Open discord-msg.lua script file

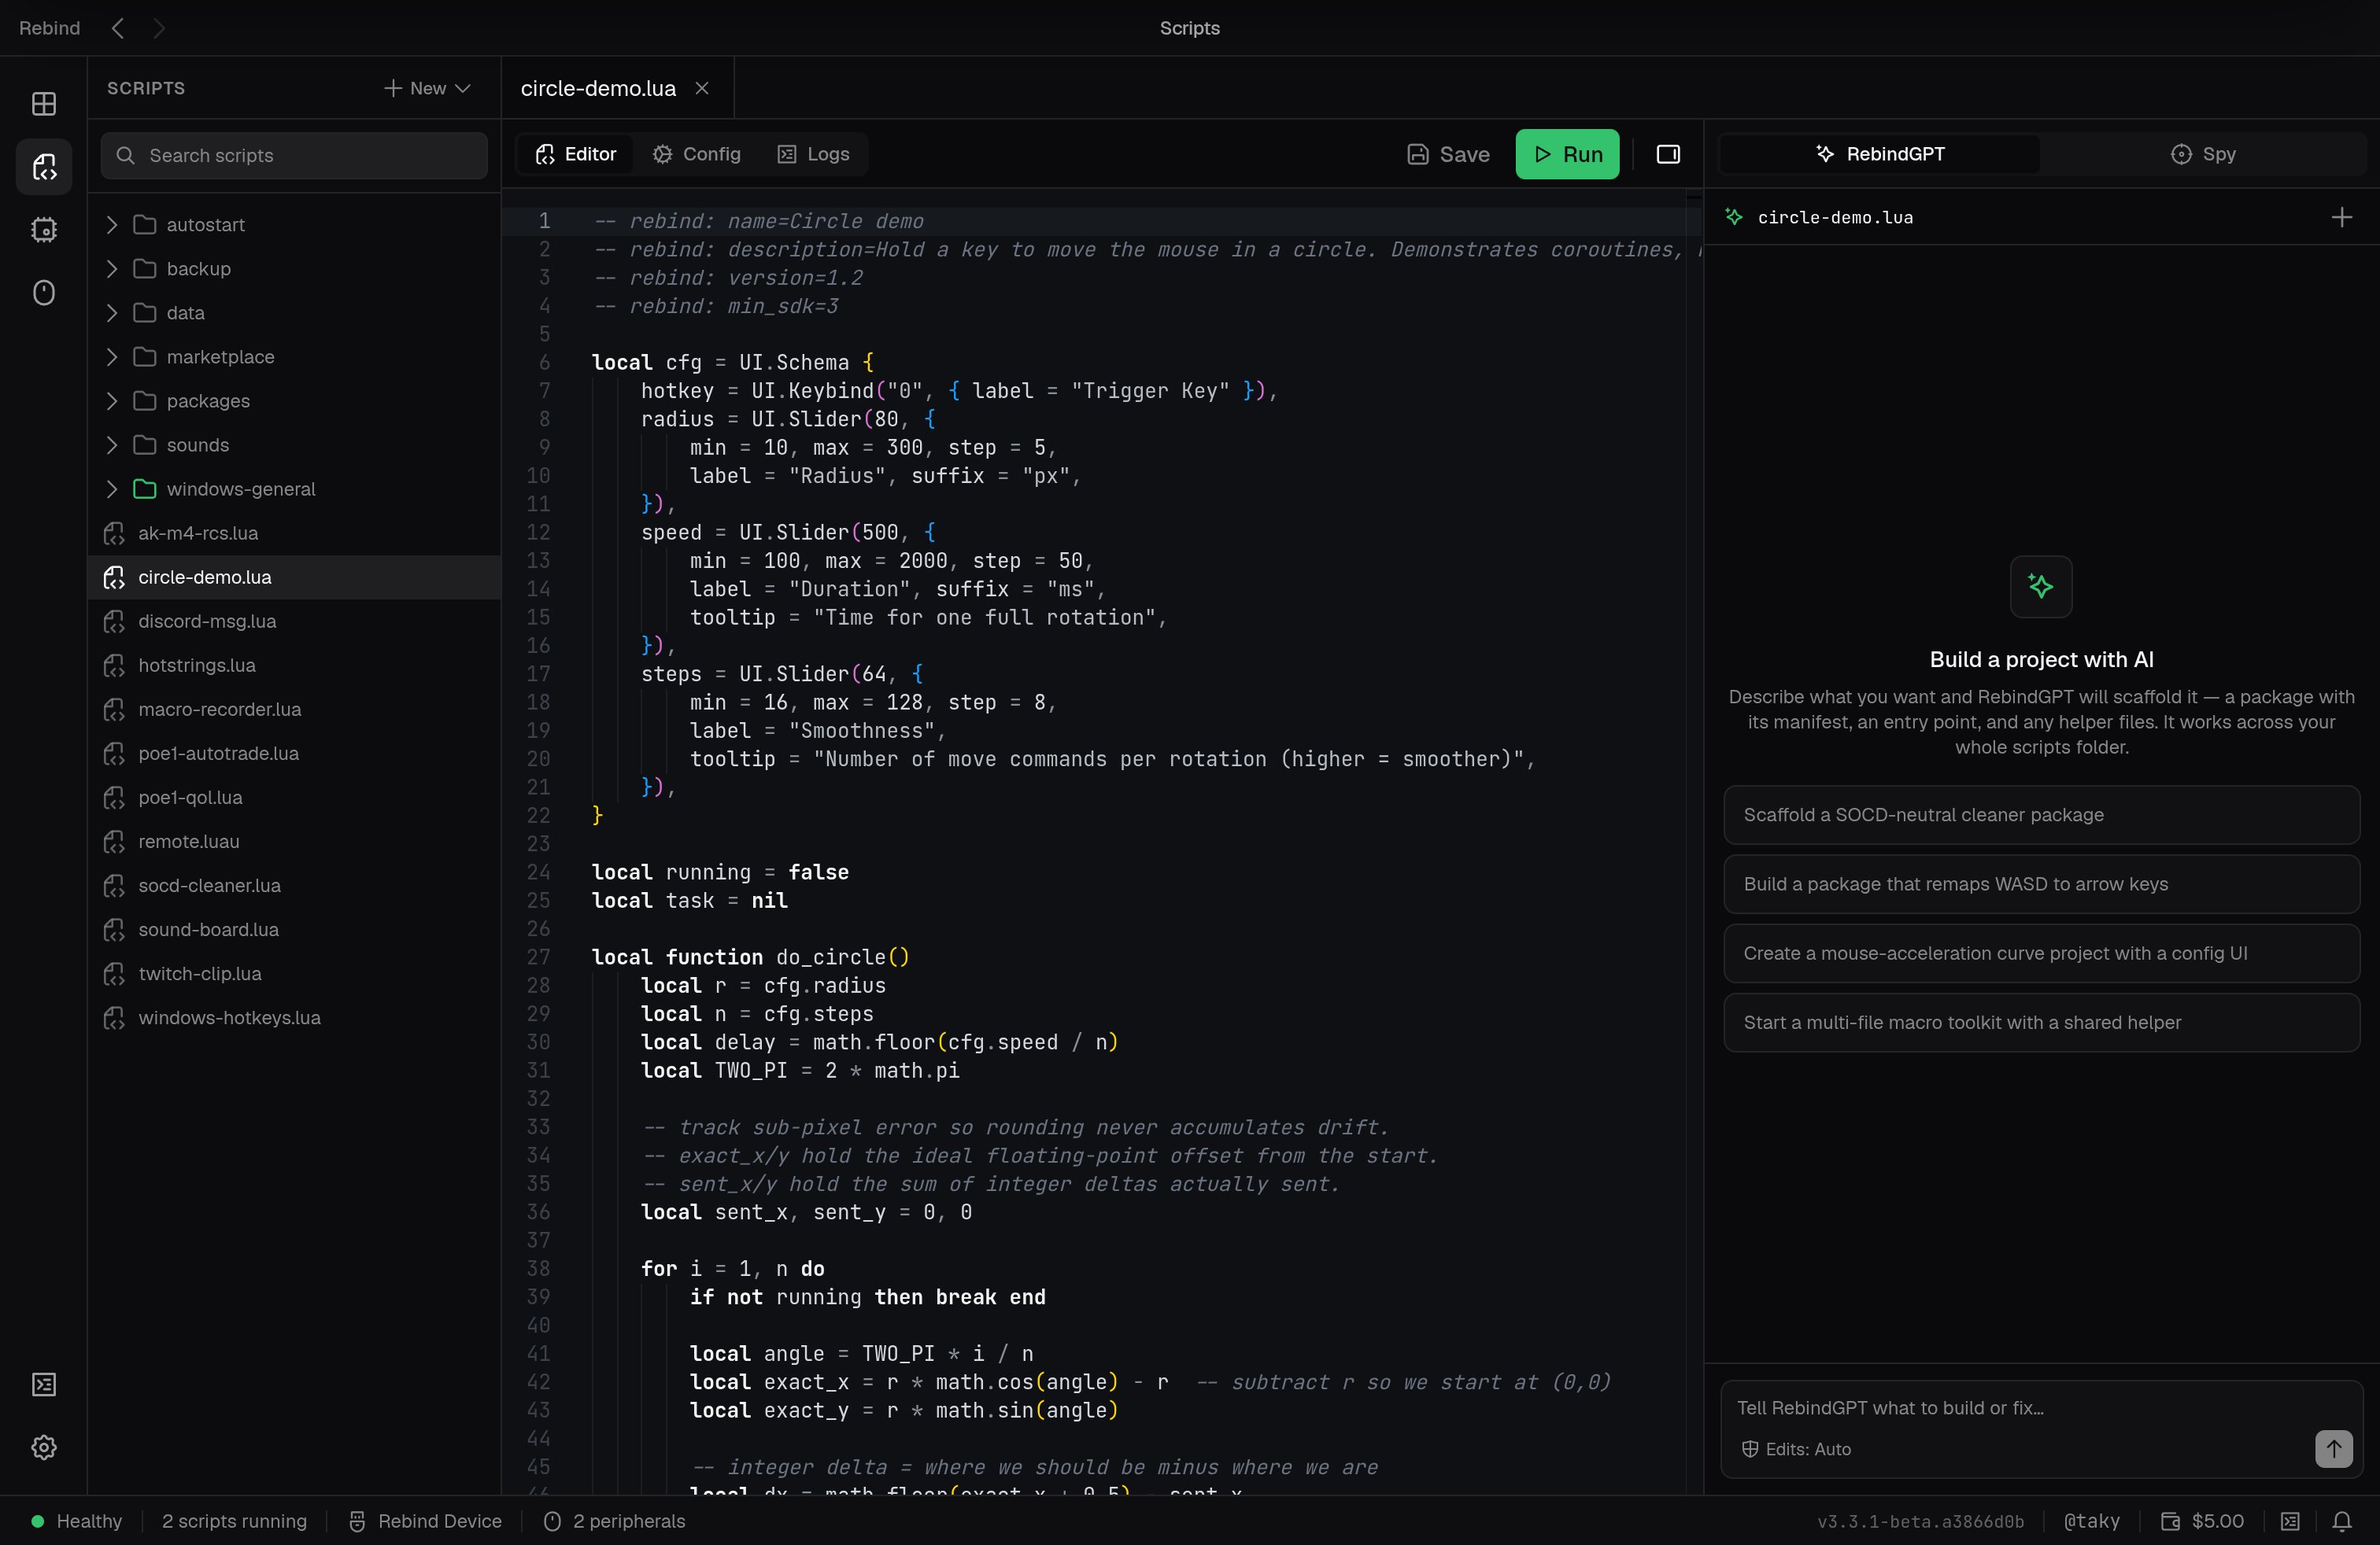[294, 621]
